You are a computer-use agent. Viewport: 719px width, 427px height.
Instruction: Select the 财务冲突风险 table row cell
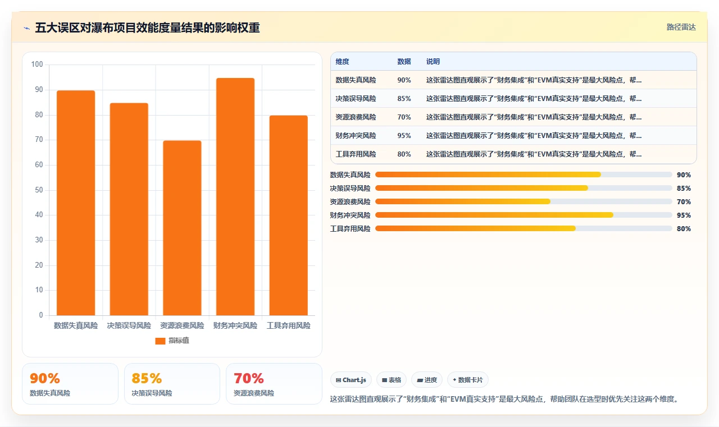[356, 136]
